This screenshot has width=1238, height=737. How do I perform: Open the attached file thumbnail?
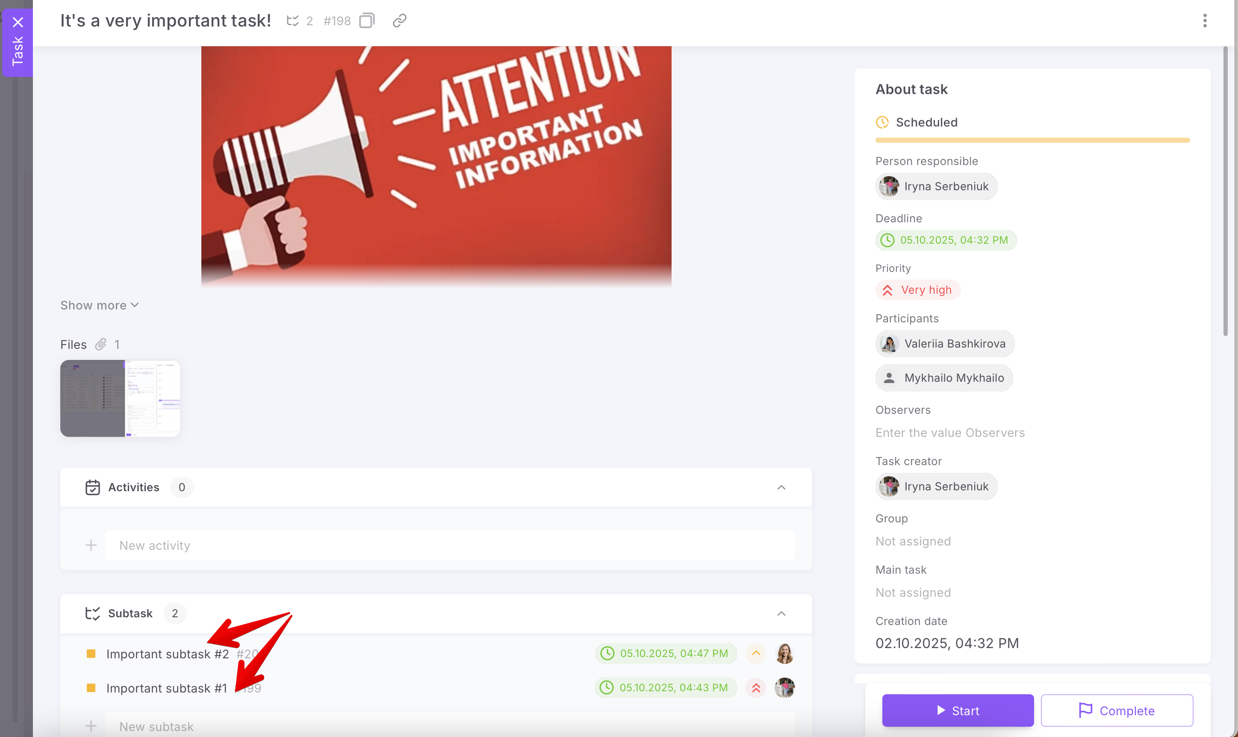(120, 398)
